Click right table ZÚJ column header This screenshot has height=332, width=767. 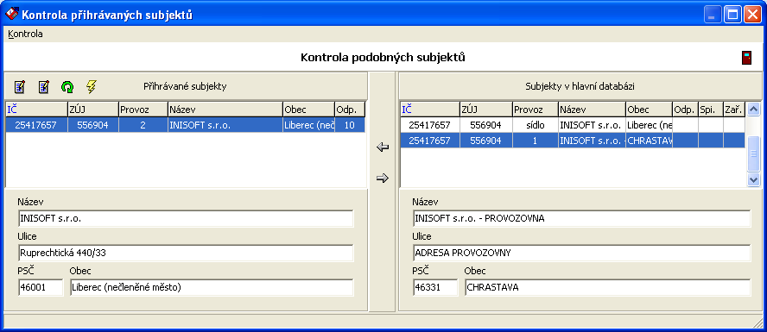[485, 110]
